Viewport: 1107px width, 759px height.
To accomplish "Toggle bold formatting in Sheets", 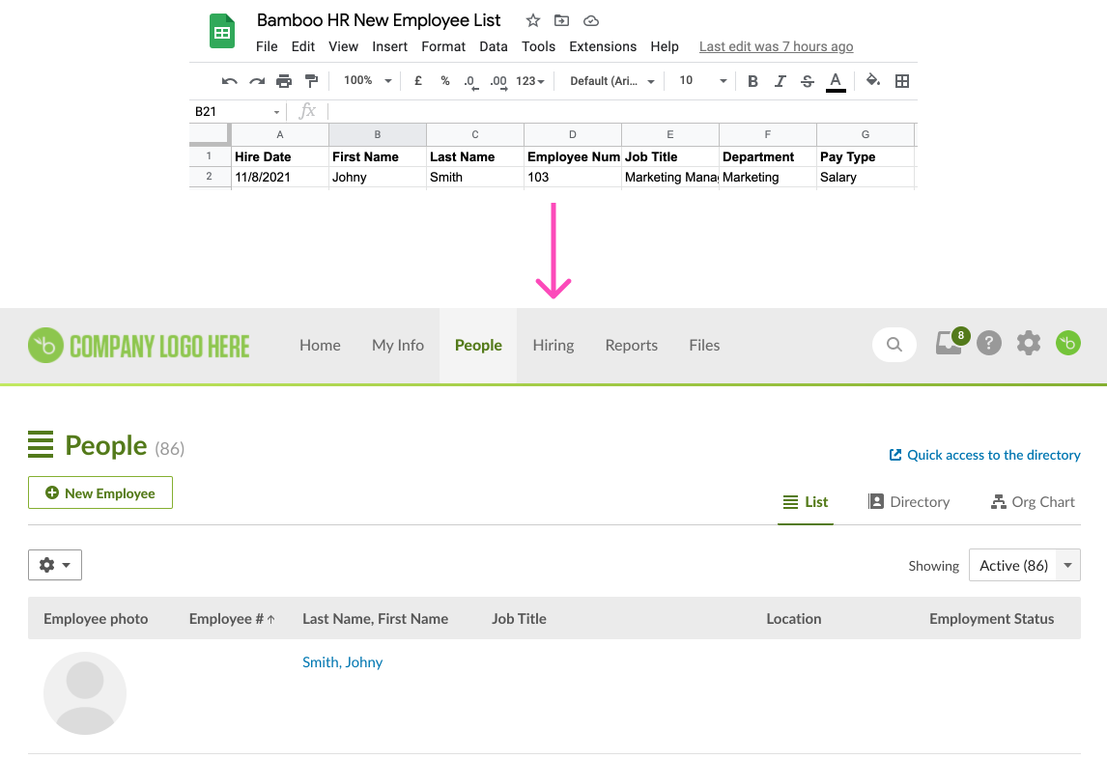I will click(753, 81).
